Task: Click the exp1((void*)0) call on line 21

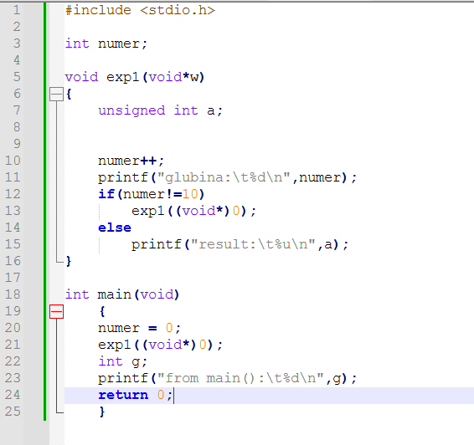Action: pos(161,345)
